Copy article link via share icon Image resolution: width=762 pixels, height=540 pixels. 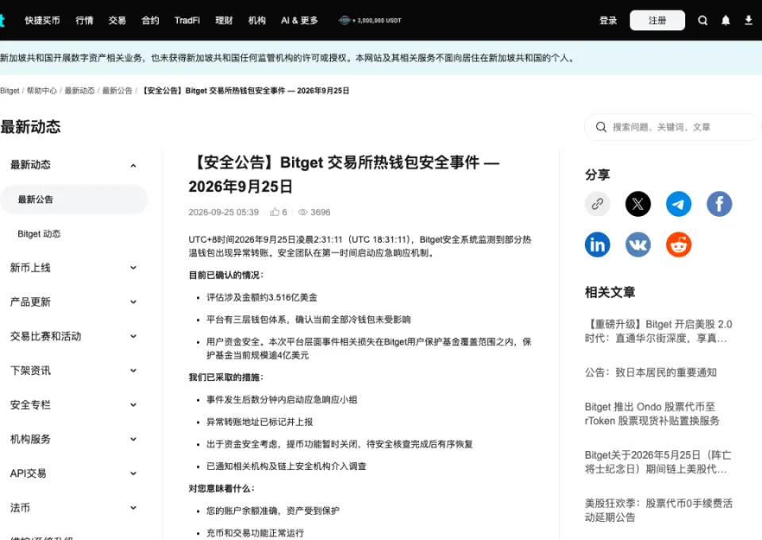[597, 204]
